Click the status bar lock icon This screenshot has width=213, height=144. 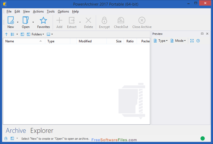point(6,138)
